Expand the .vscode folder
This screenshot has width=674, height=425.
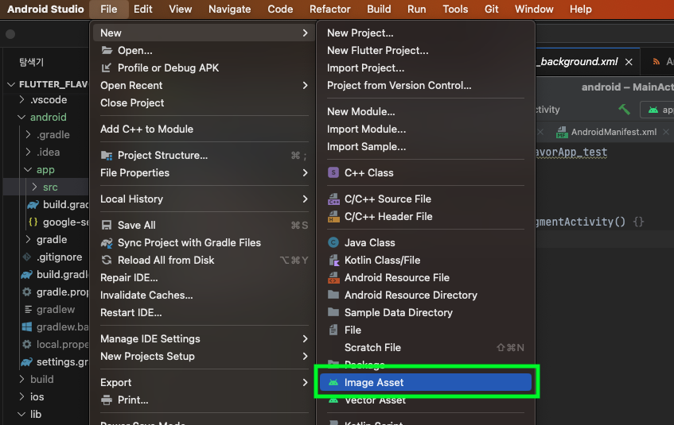[22, 99]
